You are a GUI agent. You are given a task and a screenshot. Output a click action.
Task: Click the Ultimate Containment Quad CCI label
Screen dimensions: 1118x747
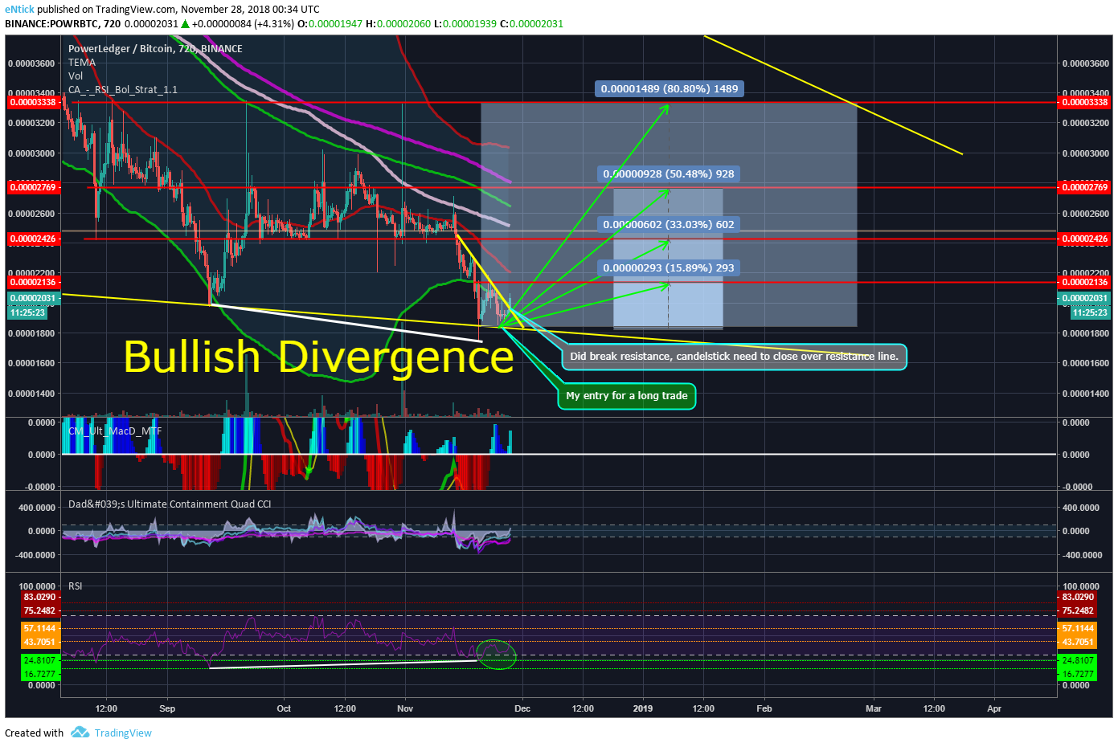[x=170, y=504]
